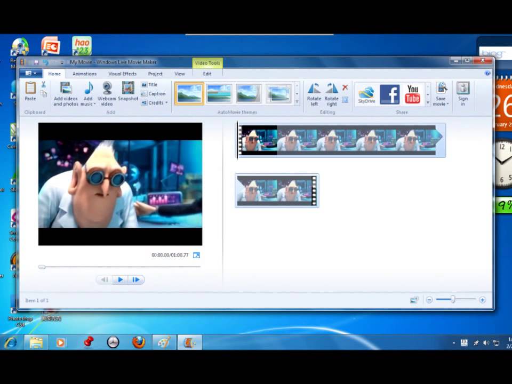This screenshot has height=384, width=512.
Task: View the preview in full screen
Action: click(x=196, y=255)
